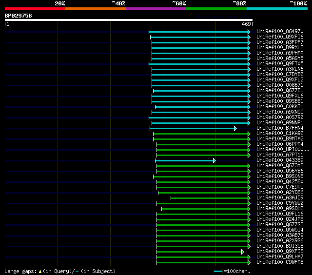Open hit UniRef100_A9PHA0
The width and height of the screenshot is (312, 275).
280,53
